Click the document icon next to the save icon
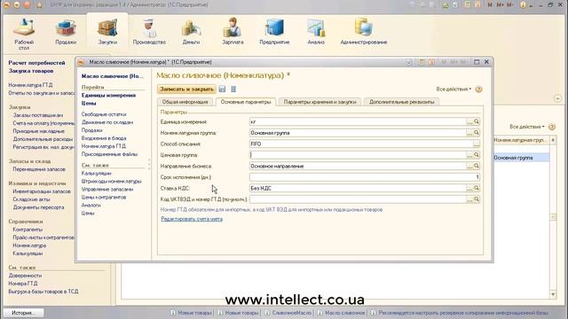 (233, 89)
